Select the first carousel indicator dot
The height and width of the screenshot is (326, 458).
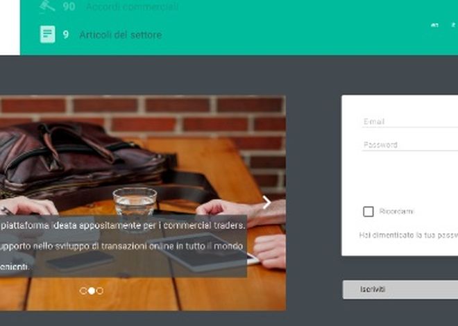coord(83,291)
